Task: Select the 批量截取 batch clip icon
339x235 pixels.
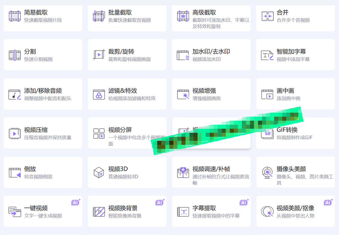Action: click(x=99, y=16)
